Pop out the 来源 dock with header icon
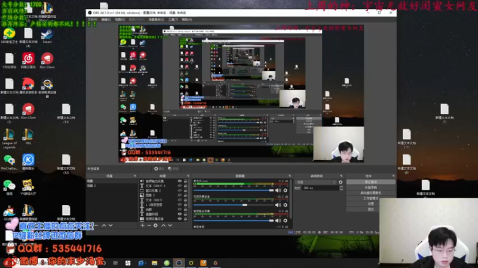 [188, 176]
